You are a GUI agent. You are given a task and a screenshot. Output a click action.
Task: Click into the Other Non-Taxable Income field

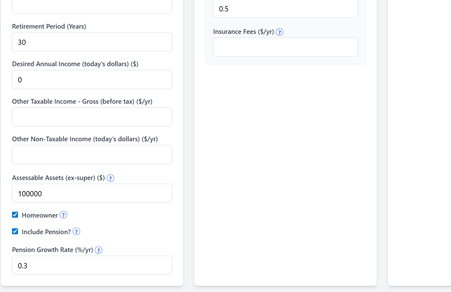(x=92, y=155)
